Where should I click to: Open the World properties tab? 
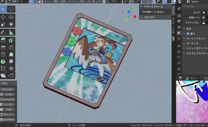point(179,39)
